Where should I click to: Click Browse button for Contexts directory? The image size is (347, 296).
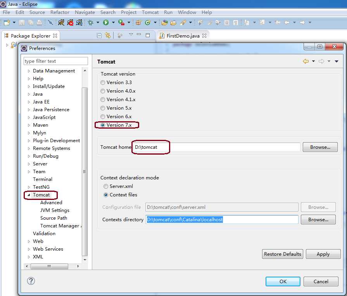coord(318,219)
